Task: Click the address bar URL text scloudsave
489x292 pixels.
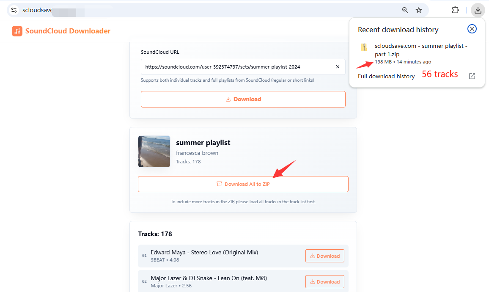Action: pos(37,10)
